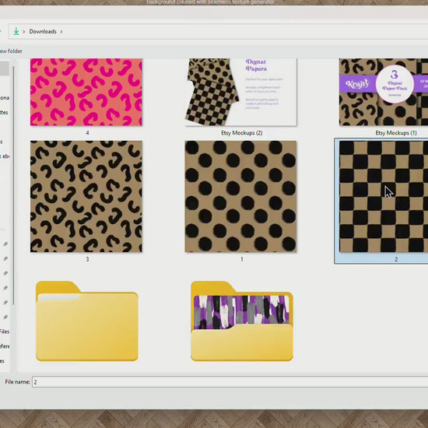Open the empty yellow folder icon
428x428 pixels.
[87, 321]
